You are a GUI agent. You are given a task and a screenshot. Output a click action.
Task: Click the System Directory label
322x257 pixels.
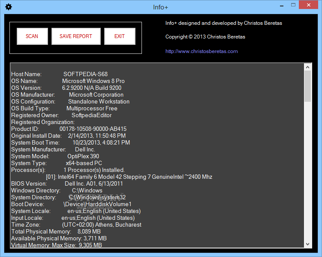tap(34, 198)
